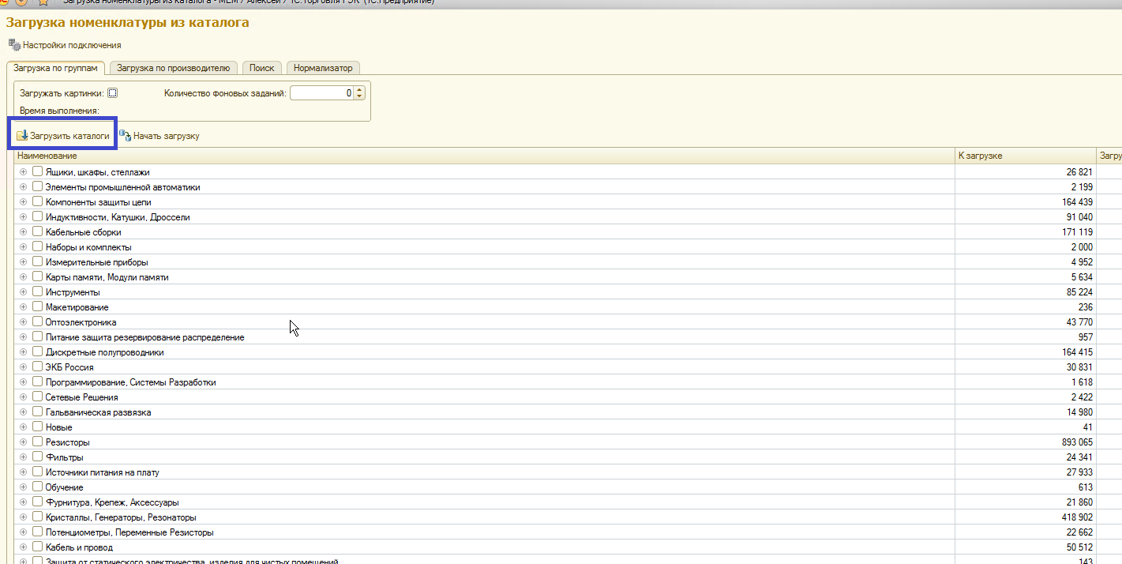Expand the Инструменты tree node
This screenshot has height=564, width=1122.
23,292
